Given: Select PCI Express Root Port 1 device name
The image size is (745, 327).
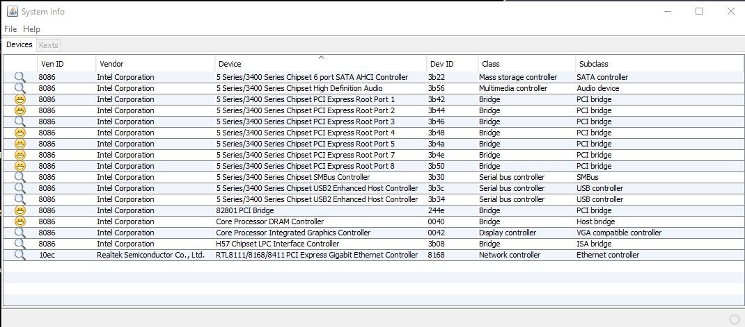Looking at the screenshot, I should point(306,99).
